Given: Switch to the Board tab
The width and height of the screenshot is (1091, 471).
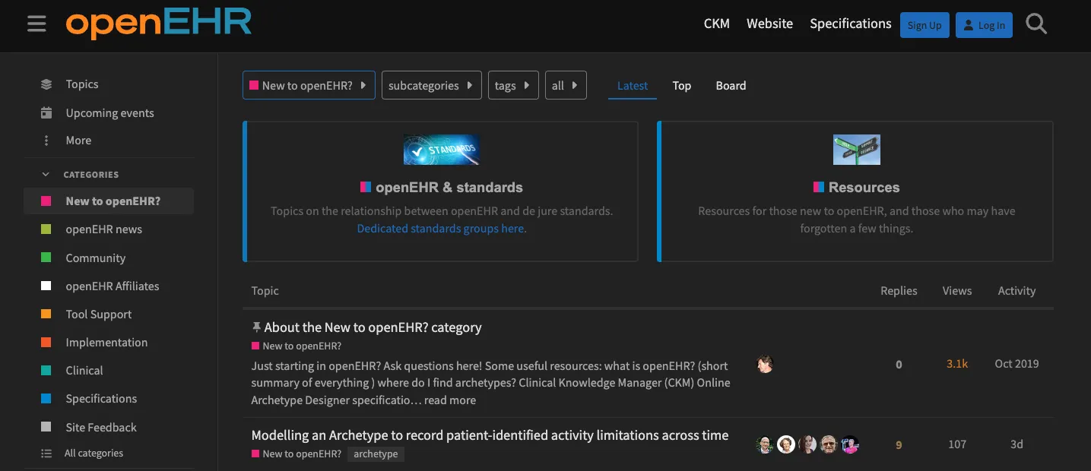Looking at the screenshot, I should (731, 85).
